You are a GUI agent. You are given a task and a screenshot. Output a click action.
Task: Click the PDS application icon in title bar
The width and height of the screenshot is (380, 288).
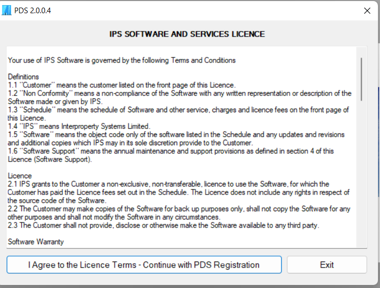pos(7,10)
